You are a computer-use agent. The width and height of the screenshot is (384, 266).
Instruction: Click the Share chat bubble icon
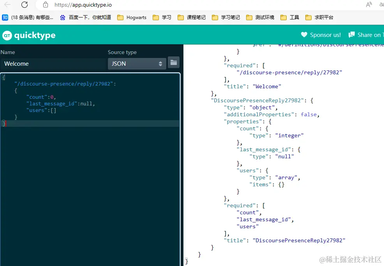351,35
